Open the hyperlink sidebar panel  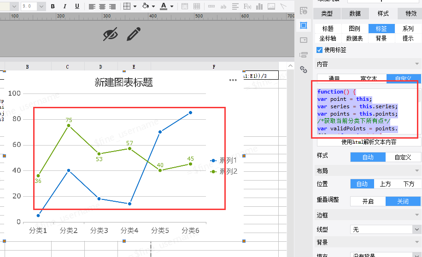coord(304,70)
